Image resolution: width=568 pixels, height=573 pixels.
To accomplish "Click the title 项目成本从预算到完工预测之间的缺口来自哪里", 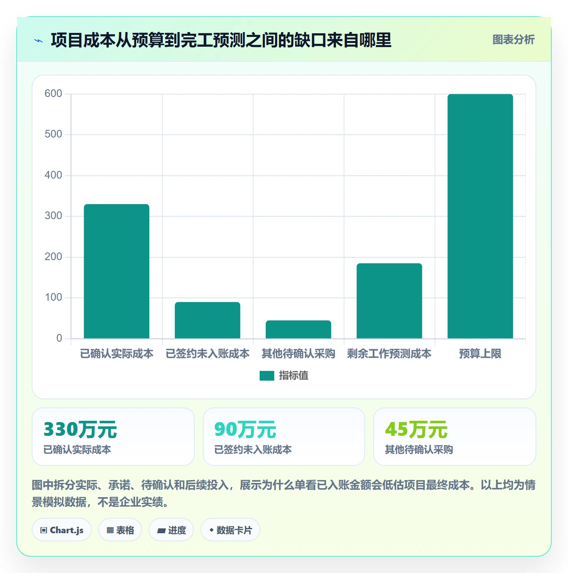I will click(x=221, y=40).
